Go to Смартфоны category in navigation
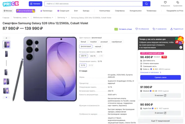This screenshot has width=185, height=124. click(120, 11)
